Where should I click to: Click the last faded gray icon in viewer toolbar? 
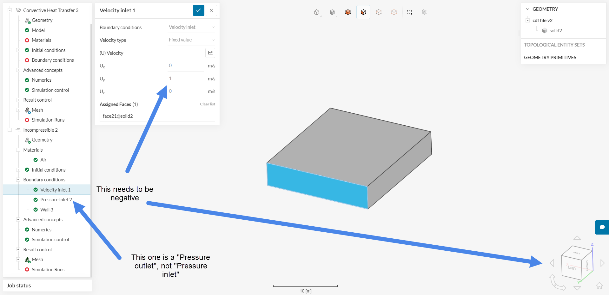(x=424, y=12)
